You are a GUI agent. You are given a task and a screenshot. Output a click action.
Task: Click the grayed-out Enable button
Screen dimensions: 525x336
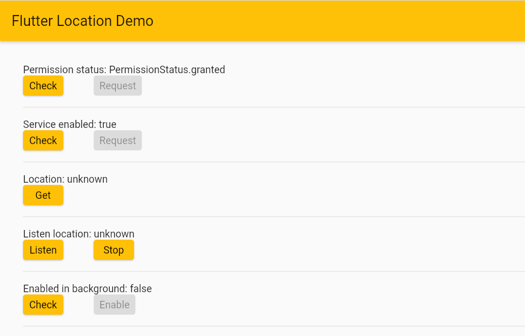(115, 305)
